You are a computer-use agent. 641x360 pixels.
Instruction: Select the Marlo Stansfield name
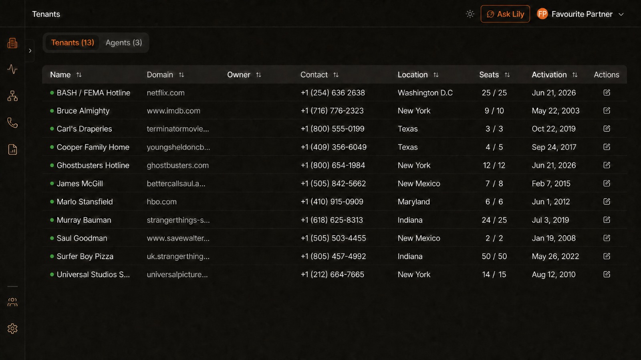[x=85, y=202]
